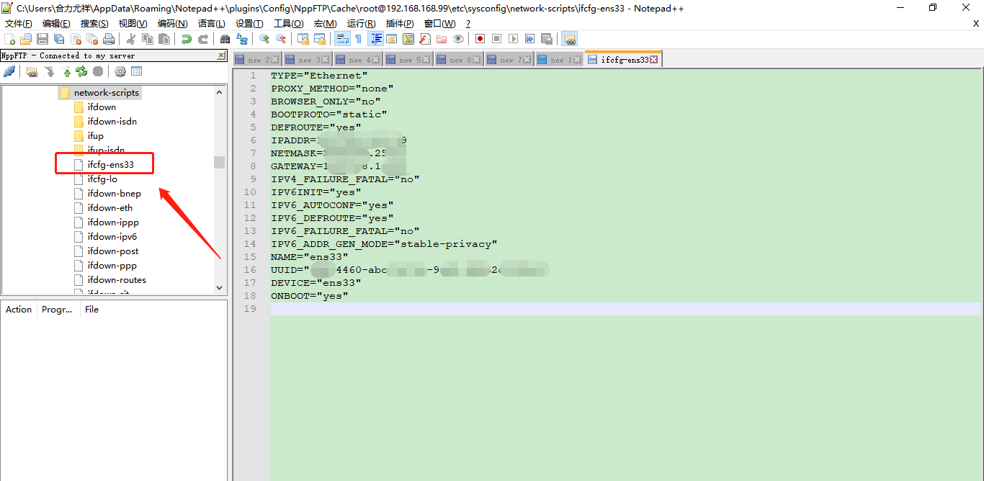Select the ifcfg-lo file

(x=102, y=179)
